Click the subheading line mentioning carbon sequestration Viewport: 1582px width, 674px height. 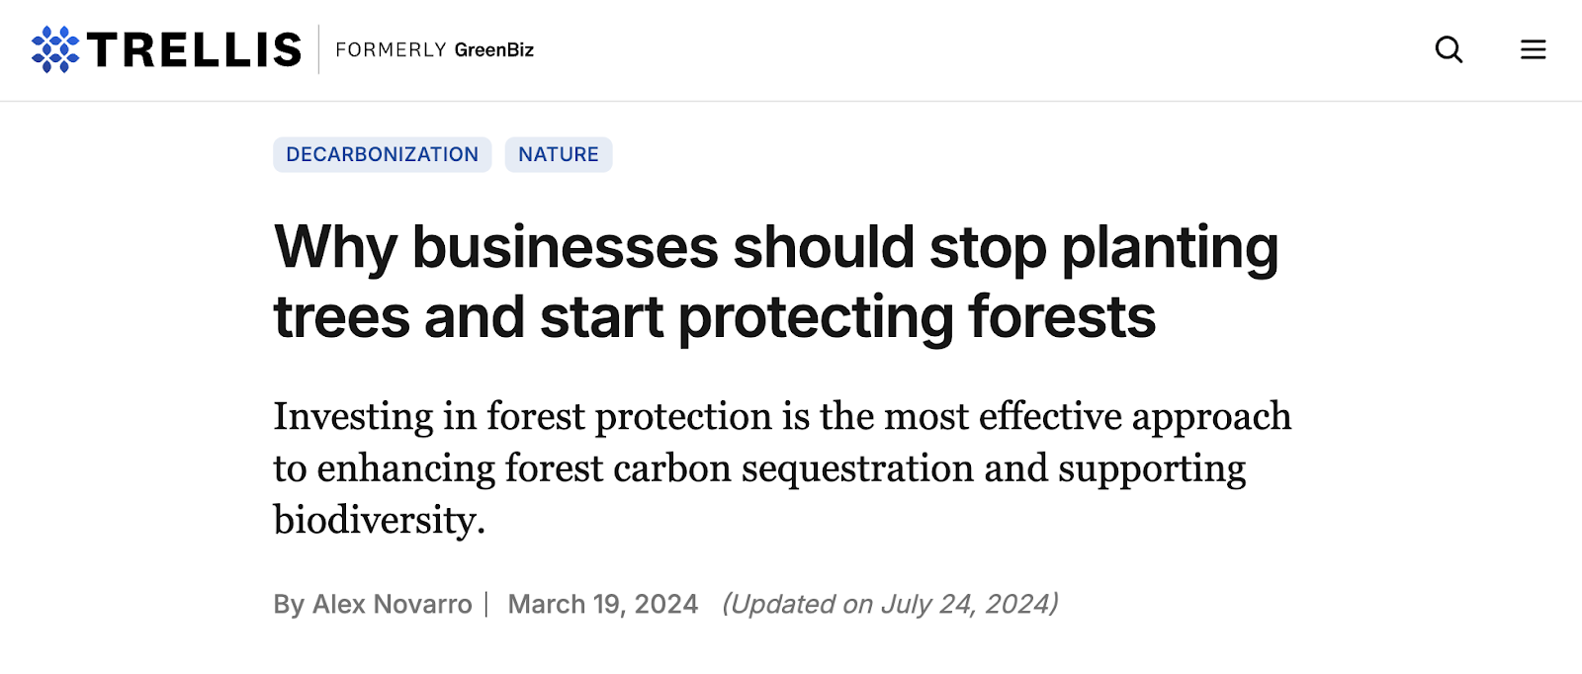click(759, 468)
